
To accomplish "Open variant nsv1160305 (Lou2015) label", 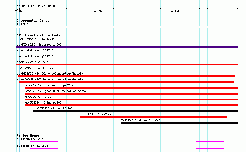I will click(33, 62).
